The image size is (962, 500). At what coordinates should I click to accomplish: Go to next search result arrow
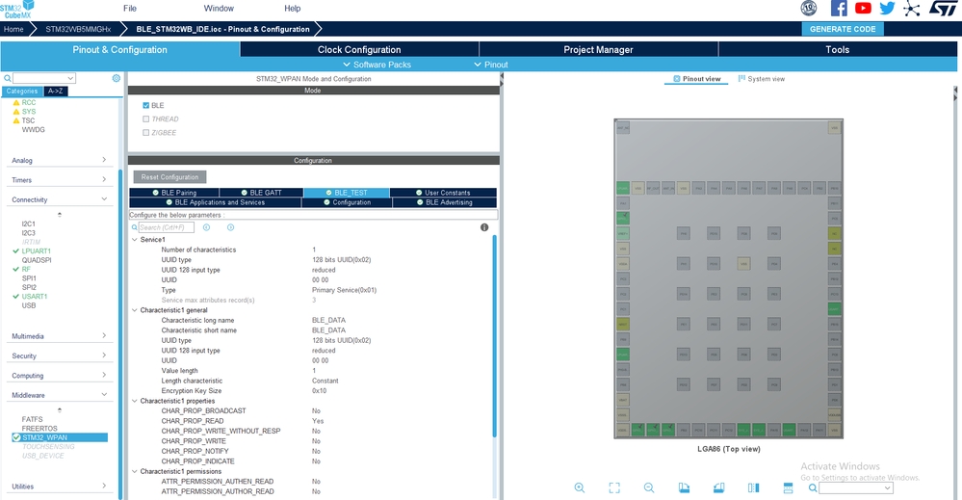(231, 227)
